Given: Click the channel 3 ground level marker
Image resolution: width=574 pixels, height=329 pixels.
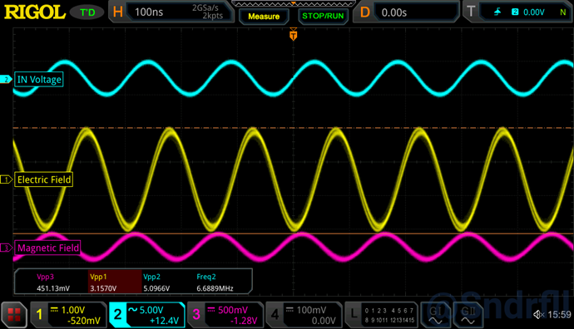Looking at the screenshot, I should click(6, 248).
